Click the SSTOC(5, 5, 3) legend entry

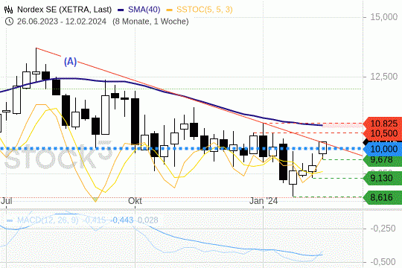(x=204, y=10)
